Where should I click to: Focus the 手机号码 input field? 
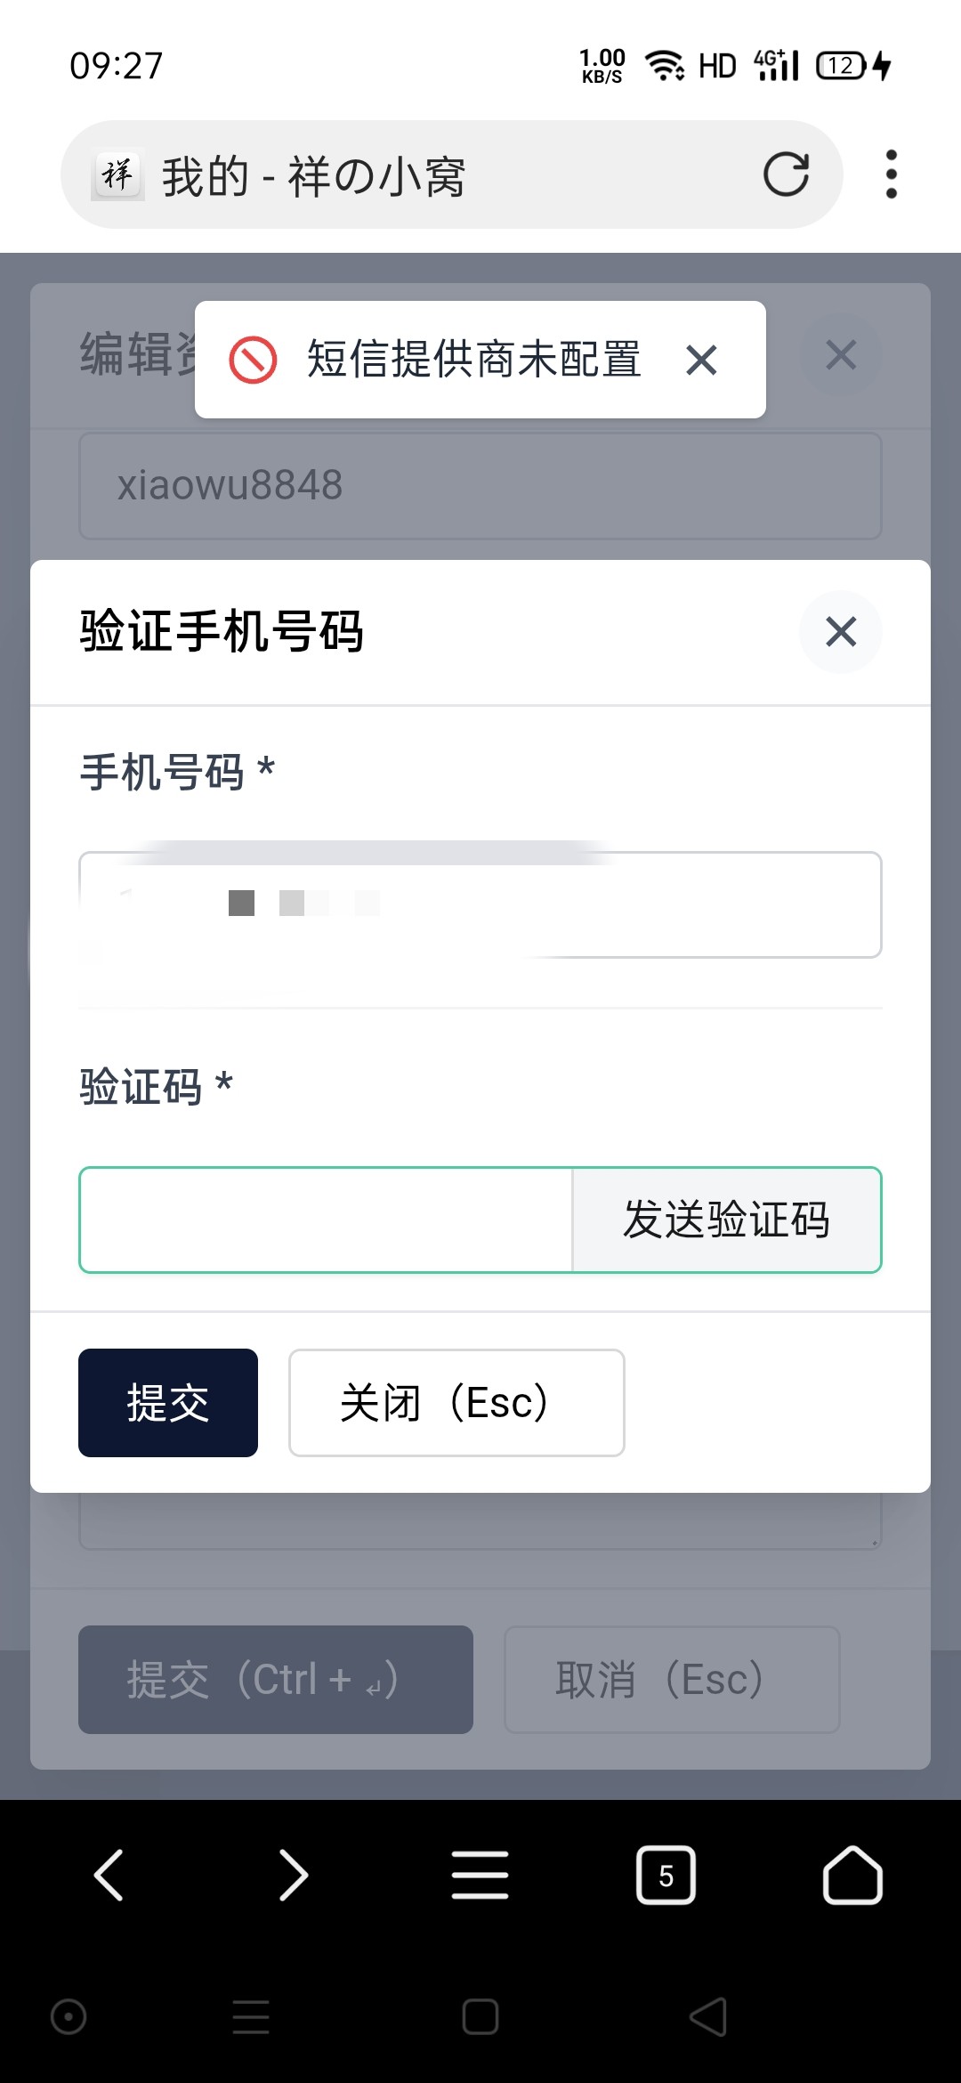(x=480, y=904)
